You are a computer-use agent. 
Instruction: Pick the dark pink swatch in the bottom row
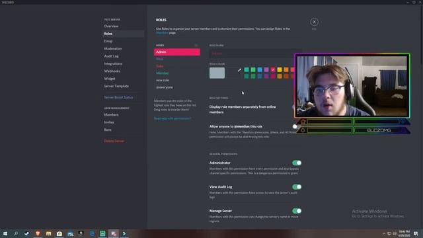pos(273,77)
